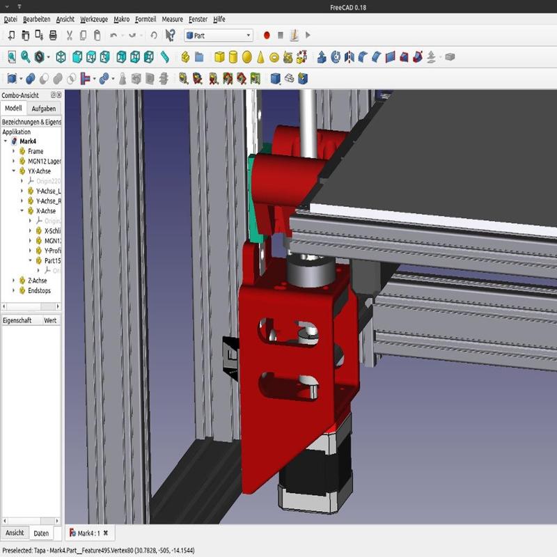Screen dimensions: 557x557
Task: Click the scissors cut icon
Action: (69, 35)
